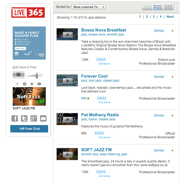Find stations Similar to Bossa Nova Breakfast
Image resolution: width=182 pixels, height=182 pixels.
point(159,31)
